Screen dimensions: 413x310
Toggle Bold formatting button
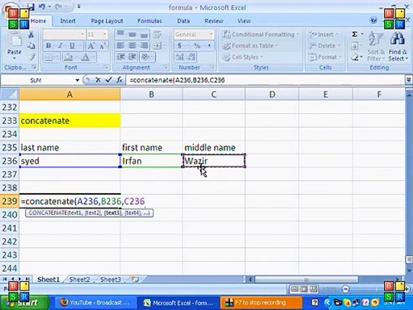point(49,46)
